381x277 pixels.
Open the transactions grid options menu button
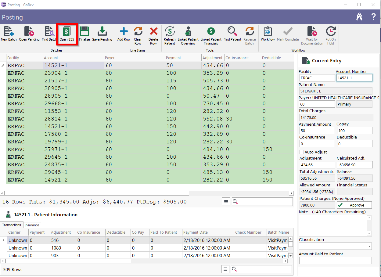point(225,269)
